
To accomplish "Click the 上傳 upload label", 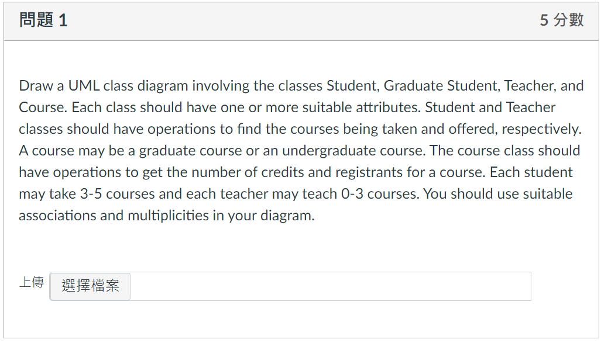I will pyautogui.click(x=31, y=283).
